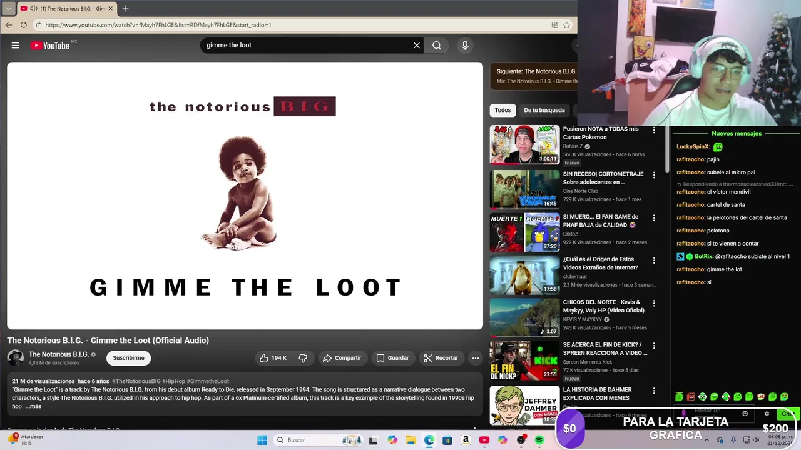Pick the heart-eyes green emote in chat
The height and width of the screenshot is (450, 801).
click(784, 397)
